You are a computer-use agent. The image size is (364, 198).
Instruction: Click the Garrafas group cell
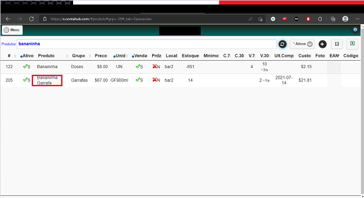(80, 80)
